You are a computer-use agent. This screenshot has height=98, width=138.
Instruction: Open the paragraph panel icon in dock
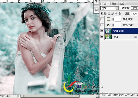(x=96, y=1)
